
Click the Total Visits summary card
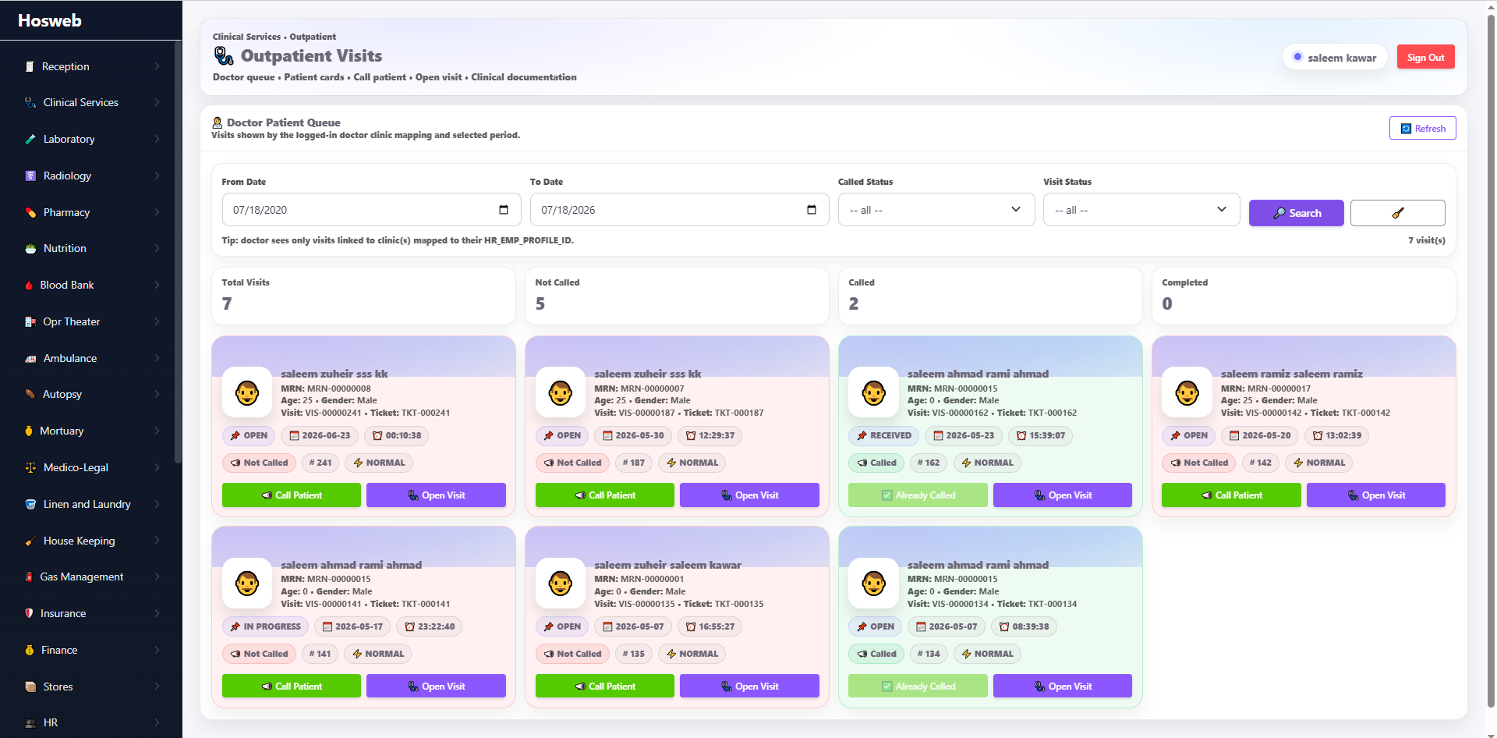(x=363, y=296)
